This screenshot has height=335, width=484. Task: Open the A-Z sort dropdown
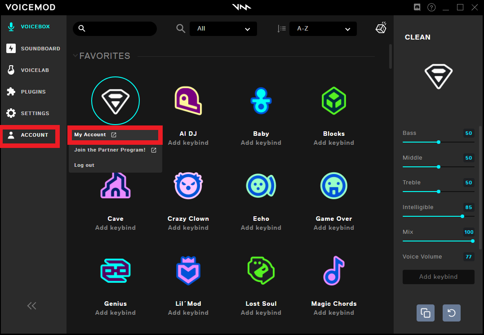pos(323,29)
